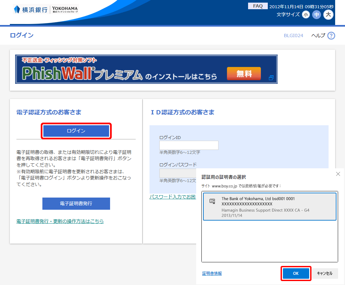The image size is (345, 285).
Task: Focus the ログインパスワード input field
Action: pyautogui.click(x=177, y=173)
